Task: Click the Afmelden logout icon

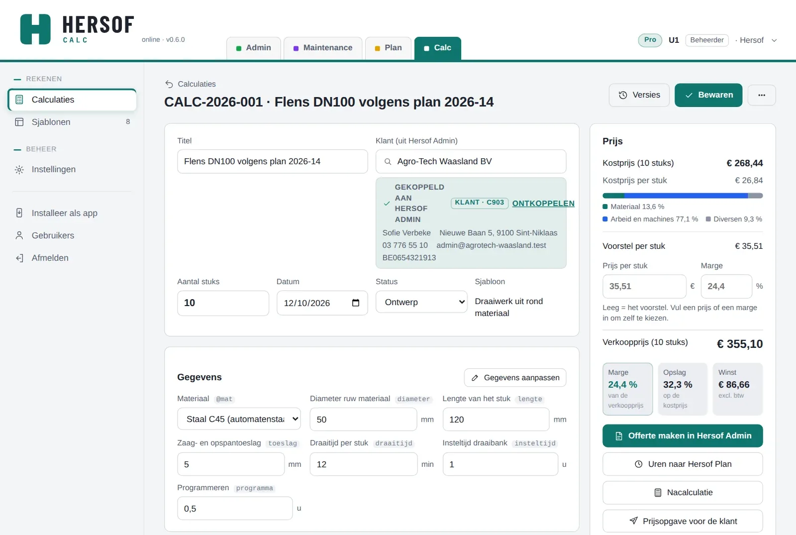Action: pyautogui.click(x=19, y=258)
